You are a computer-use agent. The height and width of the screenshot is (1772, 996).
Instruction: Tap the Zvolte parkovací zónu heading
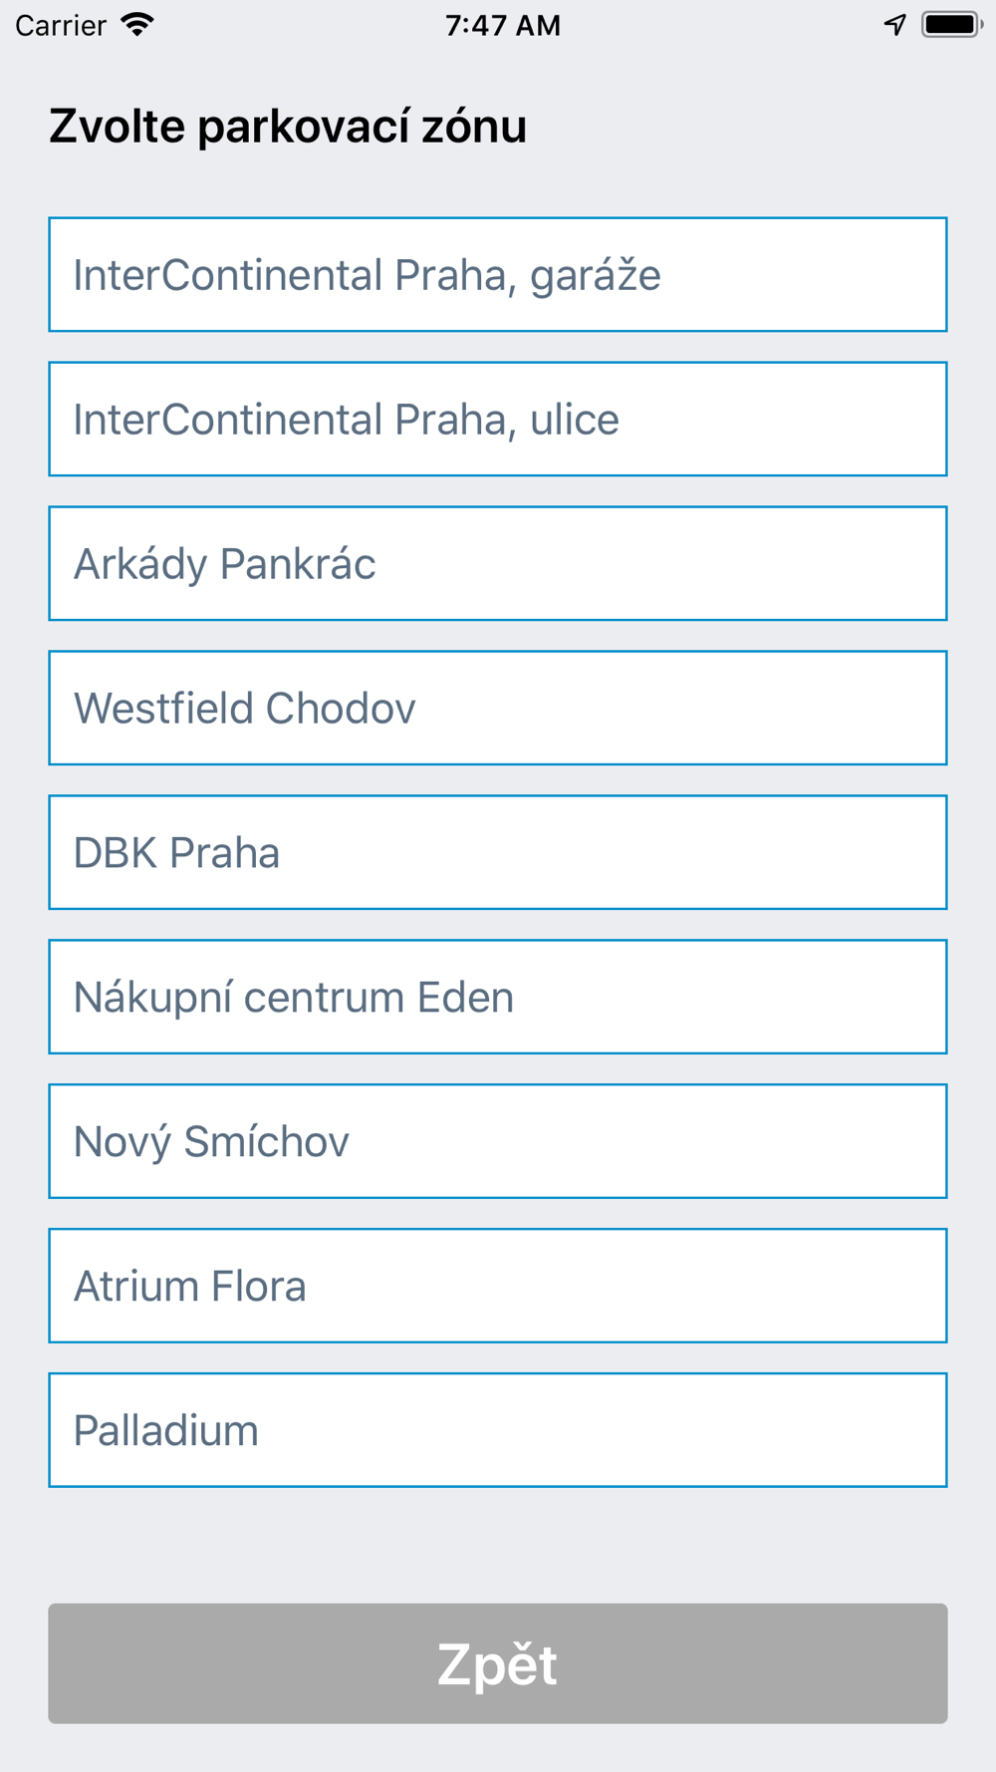288,127
